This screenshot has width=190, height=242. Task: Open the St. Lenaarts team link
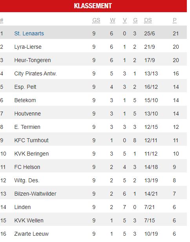(29, 33)
